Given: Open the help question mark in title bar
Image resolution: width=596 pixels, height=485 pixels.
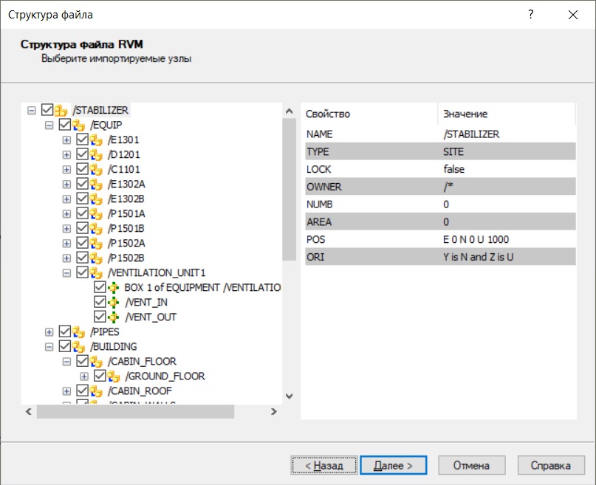Looking at the screenshot, I should (x=530, y=15).
